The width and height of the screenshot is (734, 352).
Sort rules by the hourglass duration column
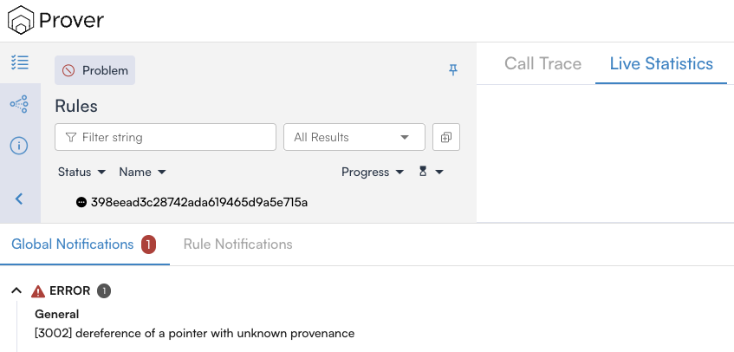tap(431, 172)
